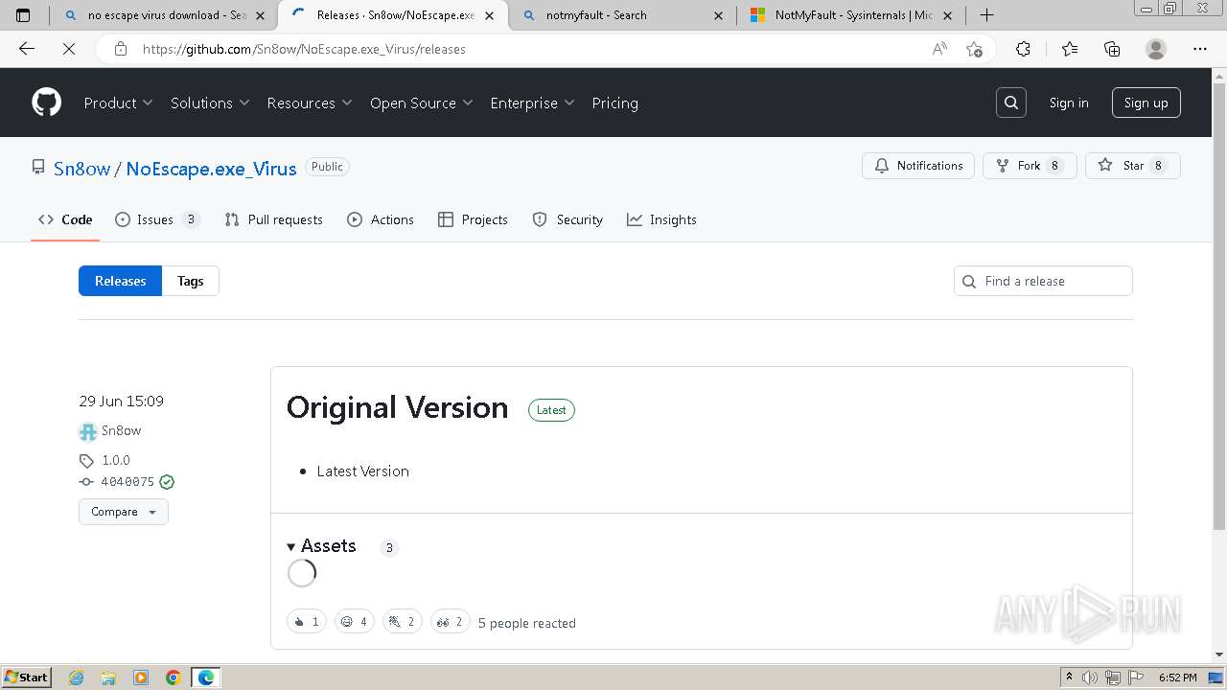The width and height of the screenshot is (1227, 690).
Task: Switch to the 'notmyfault - Search' tab
Action: tap(623, 14)
